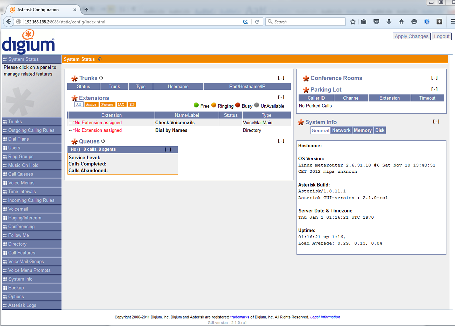
Task: Open the downloads arrow icon
Action: tap(389, 22)
